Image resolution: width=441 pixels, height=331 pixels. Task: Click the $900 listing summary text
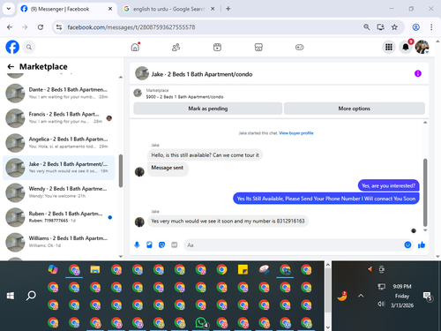tap(184, 97)
